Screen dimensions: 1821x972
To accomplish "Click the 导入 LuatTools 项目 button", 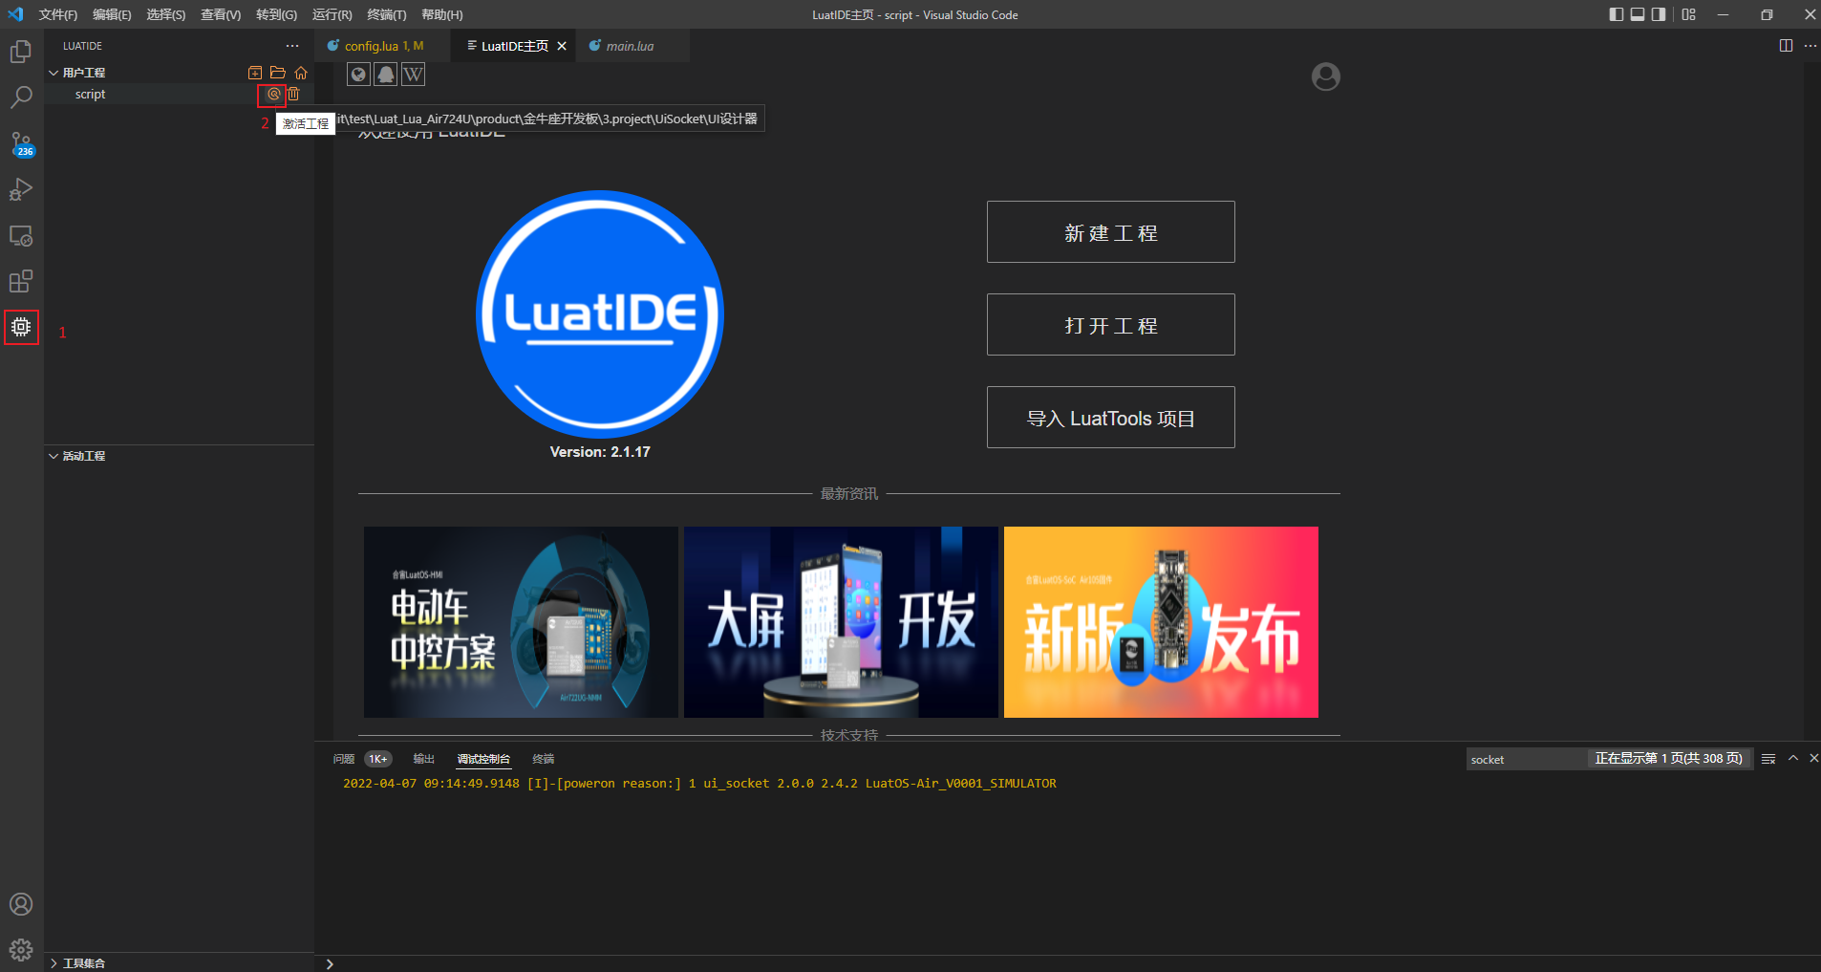I will click(1110, 418).
